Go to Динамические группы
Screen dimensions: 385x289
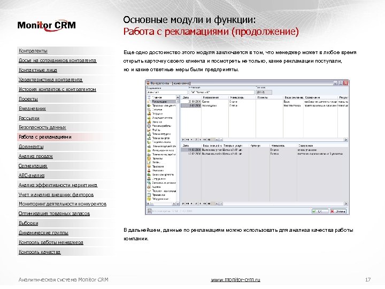point(43,233)
